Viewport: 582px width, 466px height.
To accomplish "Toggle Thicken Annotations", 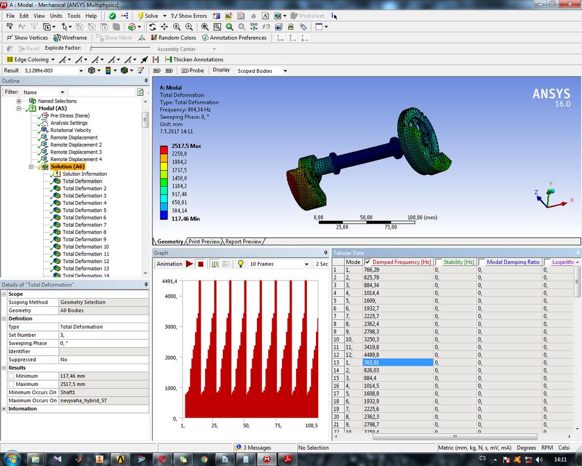I will [x=194, y=59].
